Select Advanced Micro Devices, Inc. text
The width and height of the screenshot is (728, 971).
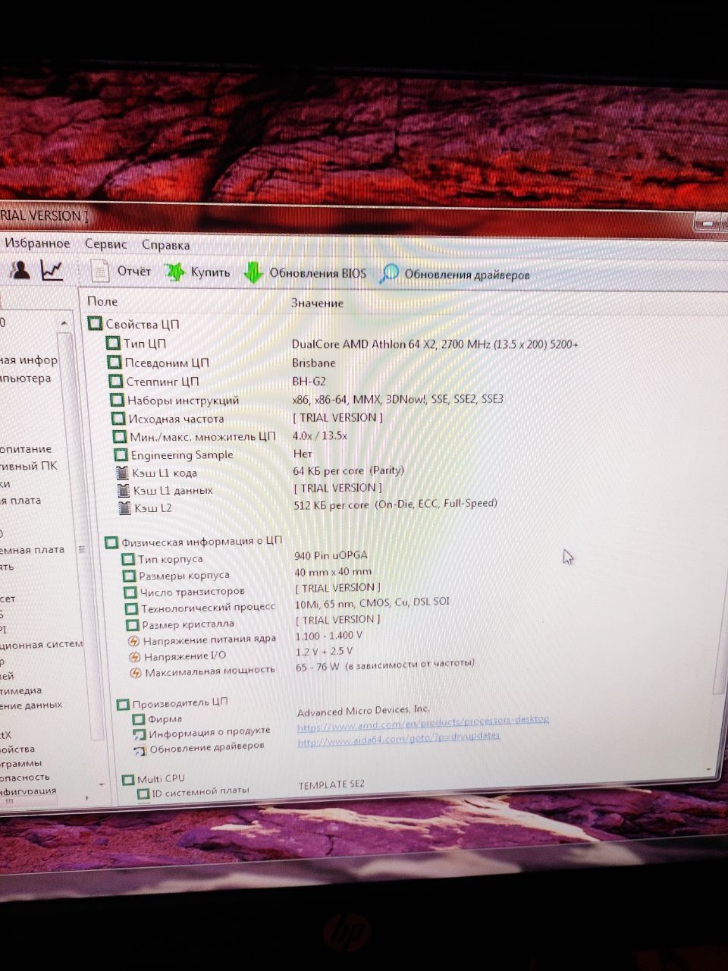363,711
